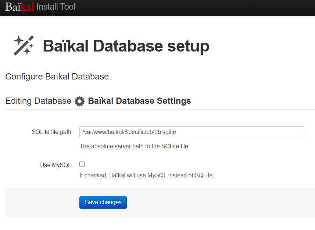Click the Use MySQL label

pos(56,165)
